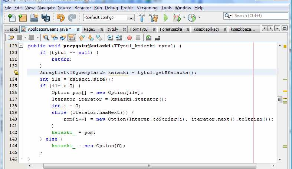
Task: Collapse the przygotujksiazki method fold on line 129
Action: coord(21,46)
